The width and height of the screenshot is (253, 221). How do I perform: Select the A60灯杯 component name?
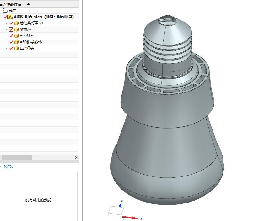(x=27, y=36)
